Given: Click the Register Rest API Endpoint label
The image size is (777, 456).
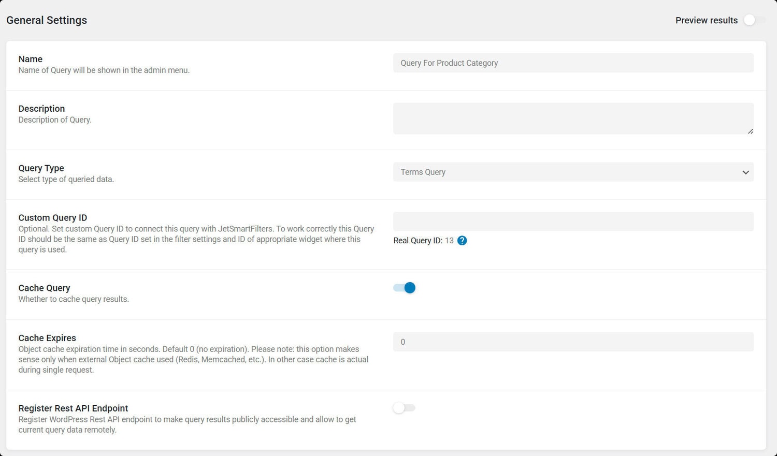Looking at the screenshot, I should point(73,408).
